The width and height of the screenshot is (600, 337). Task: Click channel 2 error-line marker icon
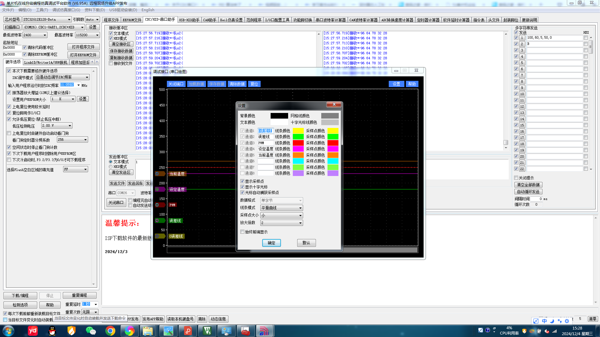[x=160, y=221]
